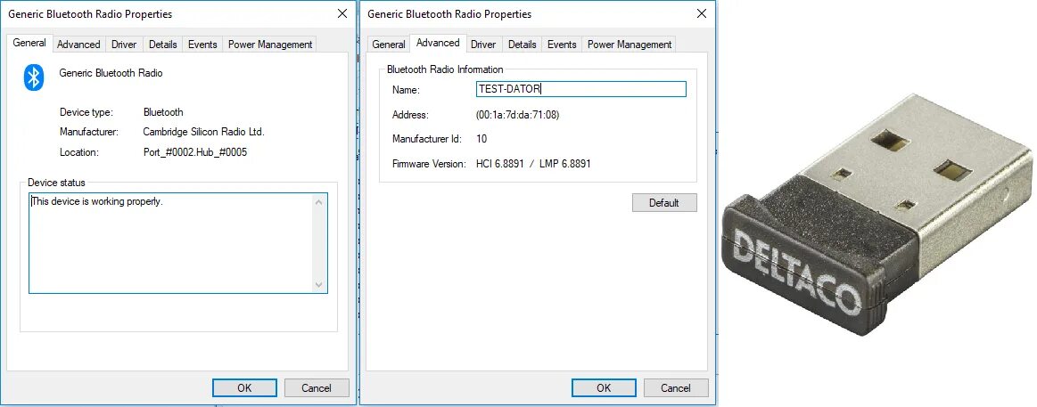
Task: Open Details tab in left Properties window
Action: click(162, 45)
